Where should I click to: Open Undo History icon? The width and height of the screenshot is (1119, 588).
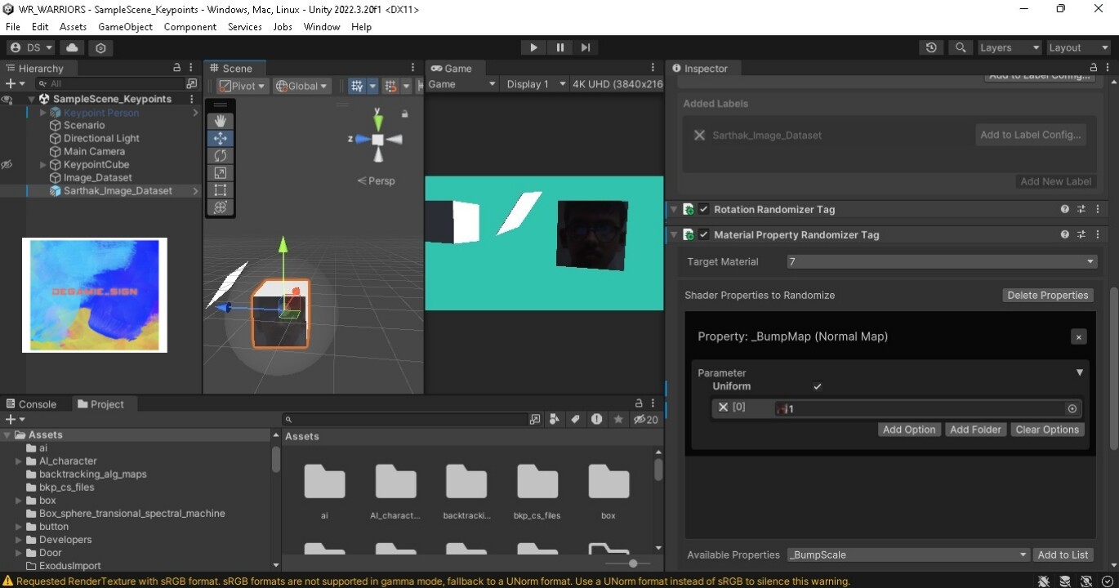tap(931, 47)
